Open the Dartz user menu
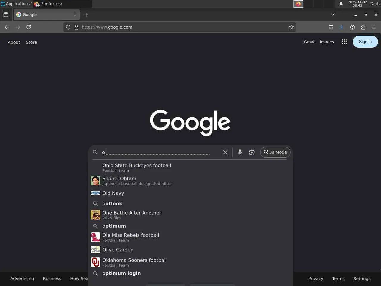This screenshot has height=286, width=381. pyautogui.click(x=375, y=4)
